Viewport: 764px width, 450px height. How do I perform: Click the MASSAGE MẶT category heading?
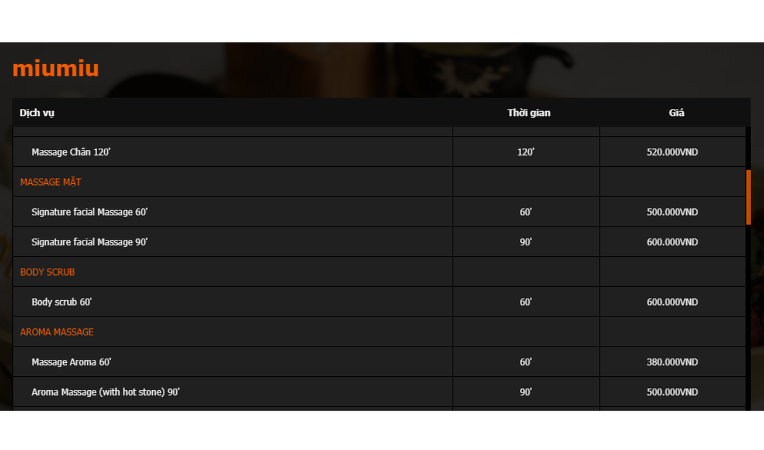click(x=50, y=182)
